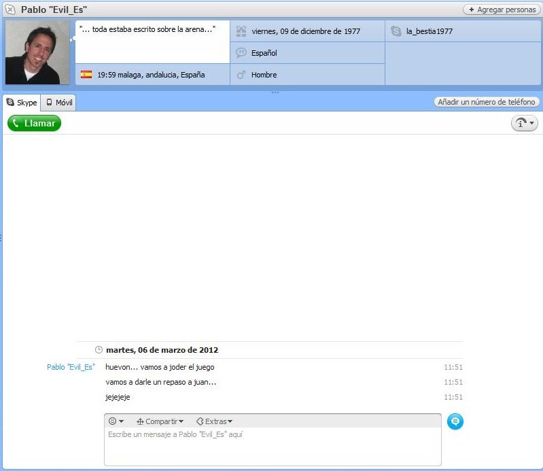Click Añadir un número de teléfono

click(487, 102)
